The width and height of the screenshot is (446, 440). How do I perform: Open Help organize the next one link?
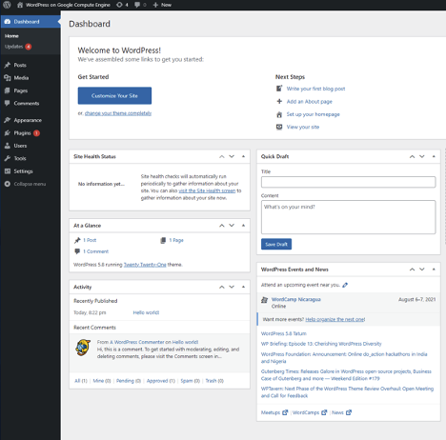pos(335,319)
